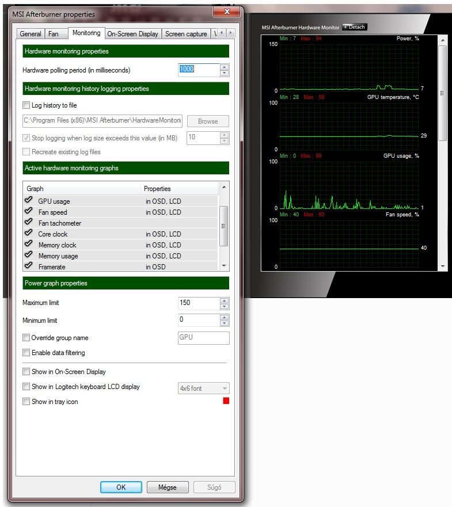
Task: Select the Memory usage row
Action: [120, 256]
